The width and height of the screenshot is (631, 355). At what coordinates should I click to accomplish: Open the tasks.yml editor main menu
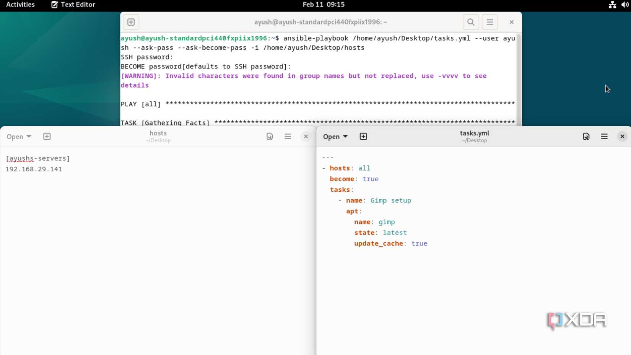point(604,137)
